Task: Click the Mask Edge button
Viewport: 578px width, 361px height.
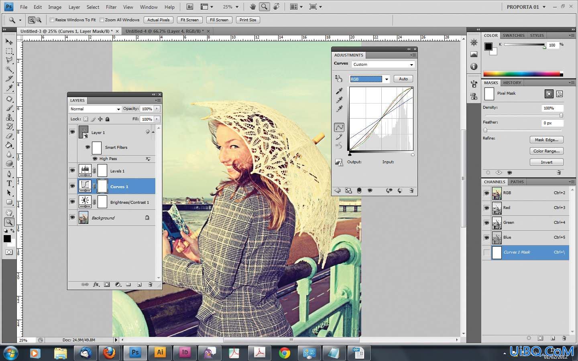Action: [x=547, y=140]
